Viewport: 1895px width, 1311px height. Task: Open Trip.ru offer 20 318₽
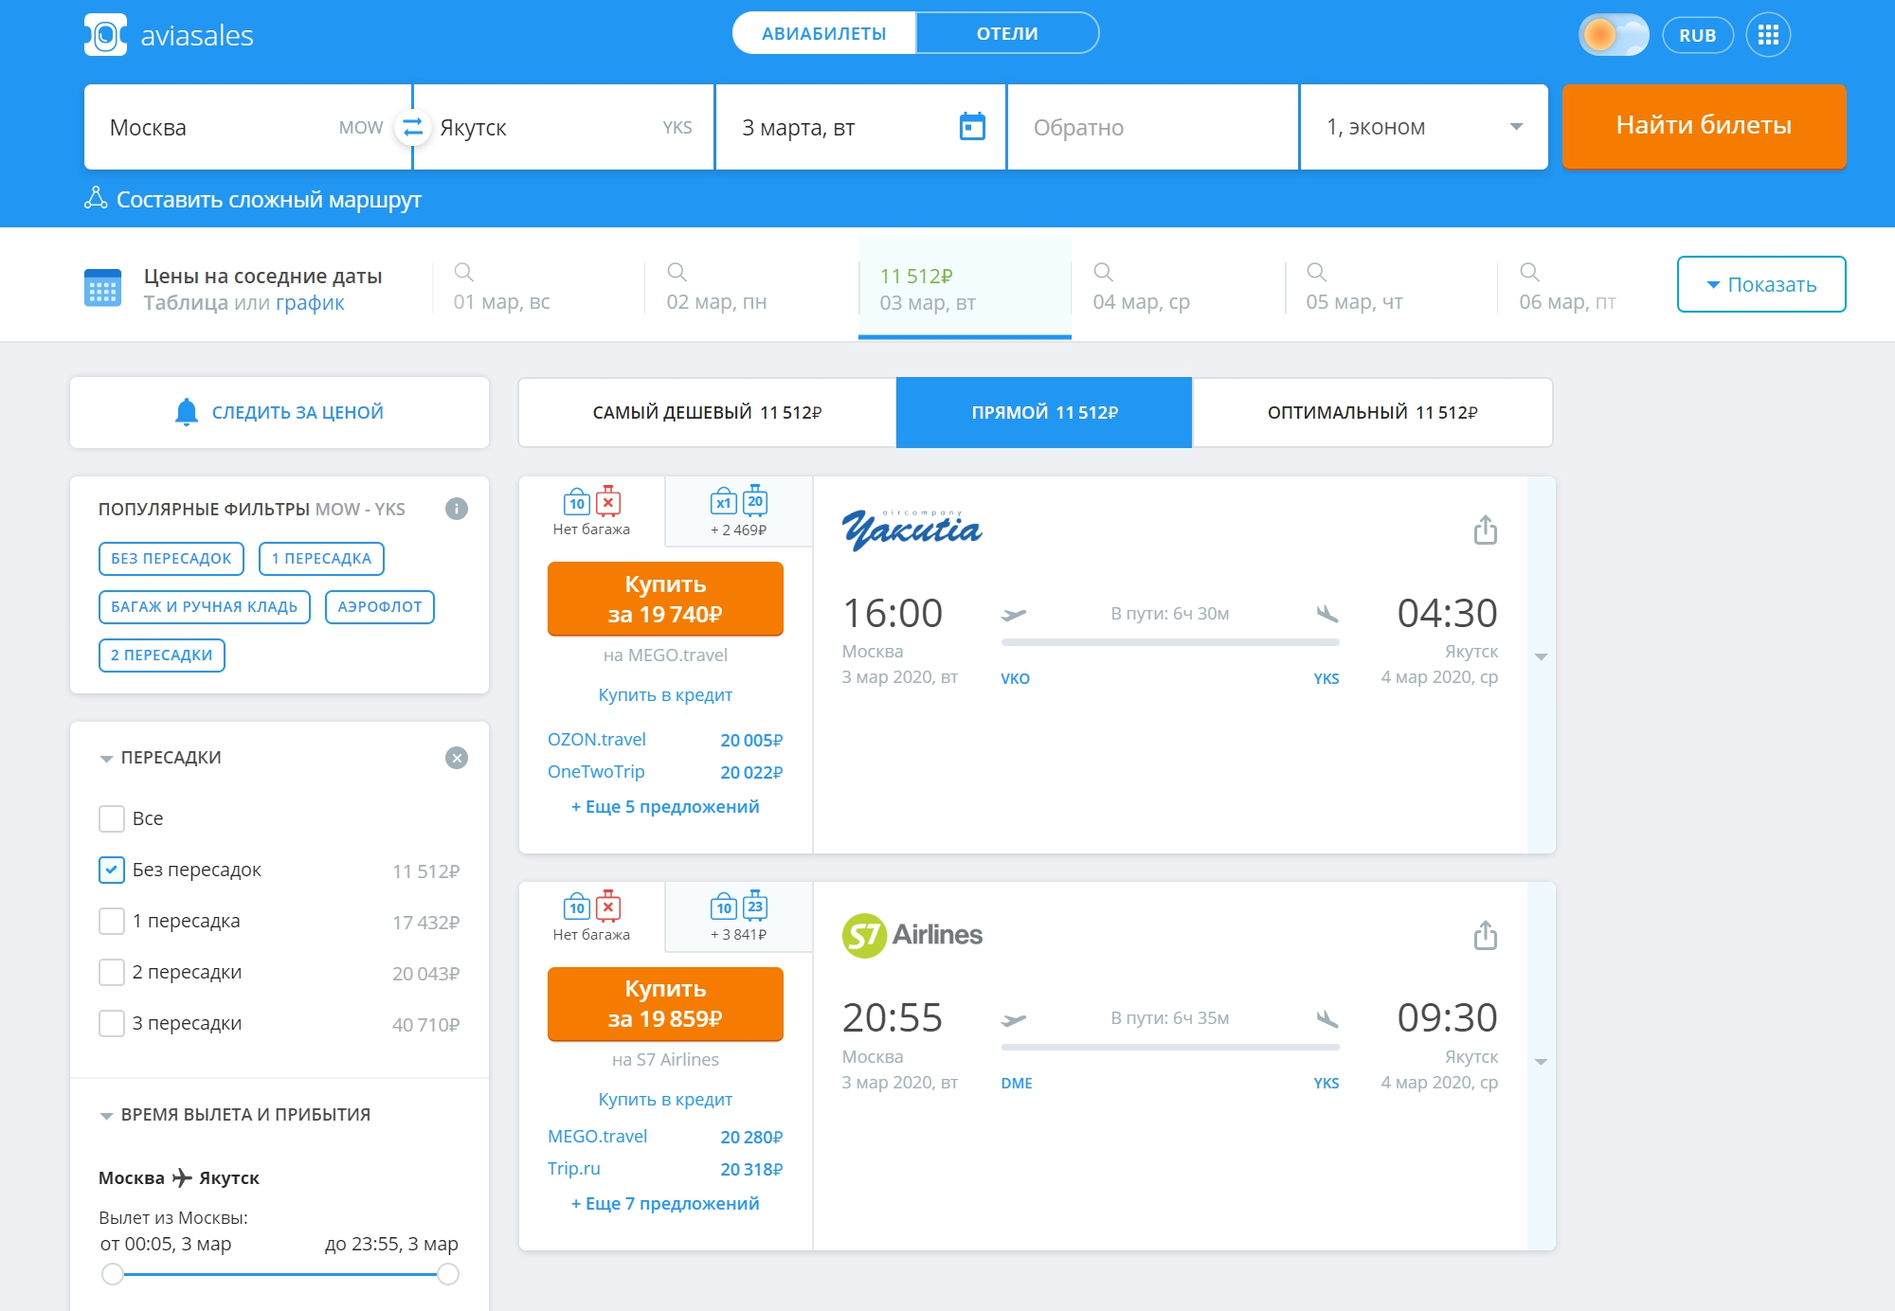click(665, 1169)
